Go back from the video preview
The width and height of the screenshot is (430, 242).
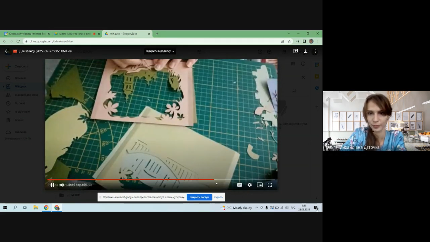pos(7,51)
